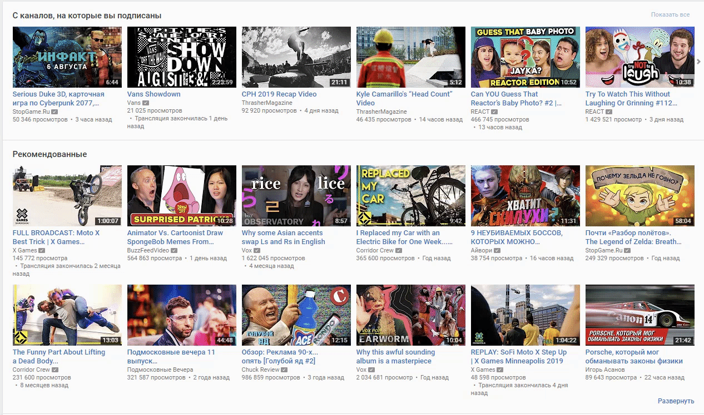Go to Vans channel name link
The image size is (704, 415).
(x=134, y=103)
